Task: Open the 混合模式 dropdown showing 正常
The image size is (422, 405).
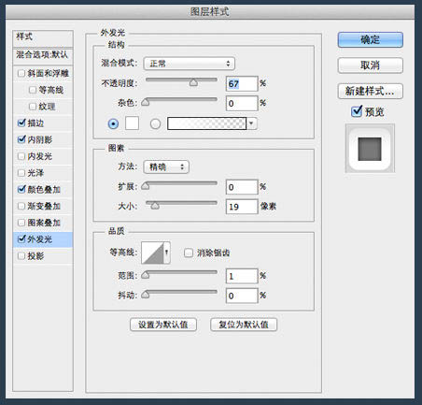Action: pos(190,64)
